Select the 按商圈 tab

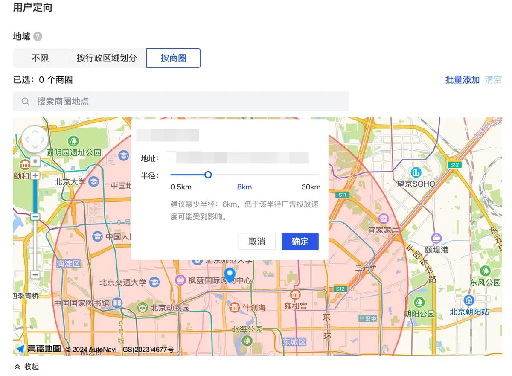point(173,58)
